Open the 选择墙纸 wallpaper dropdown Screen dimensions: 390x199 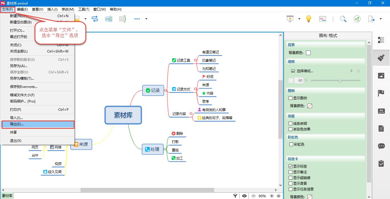pyautogui.click(x=322, y=71)
